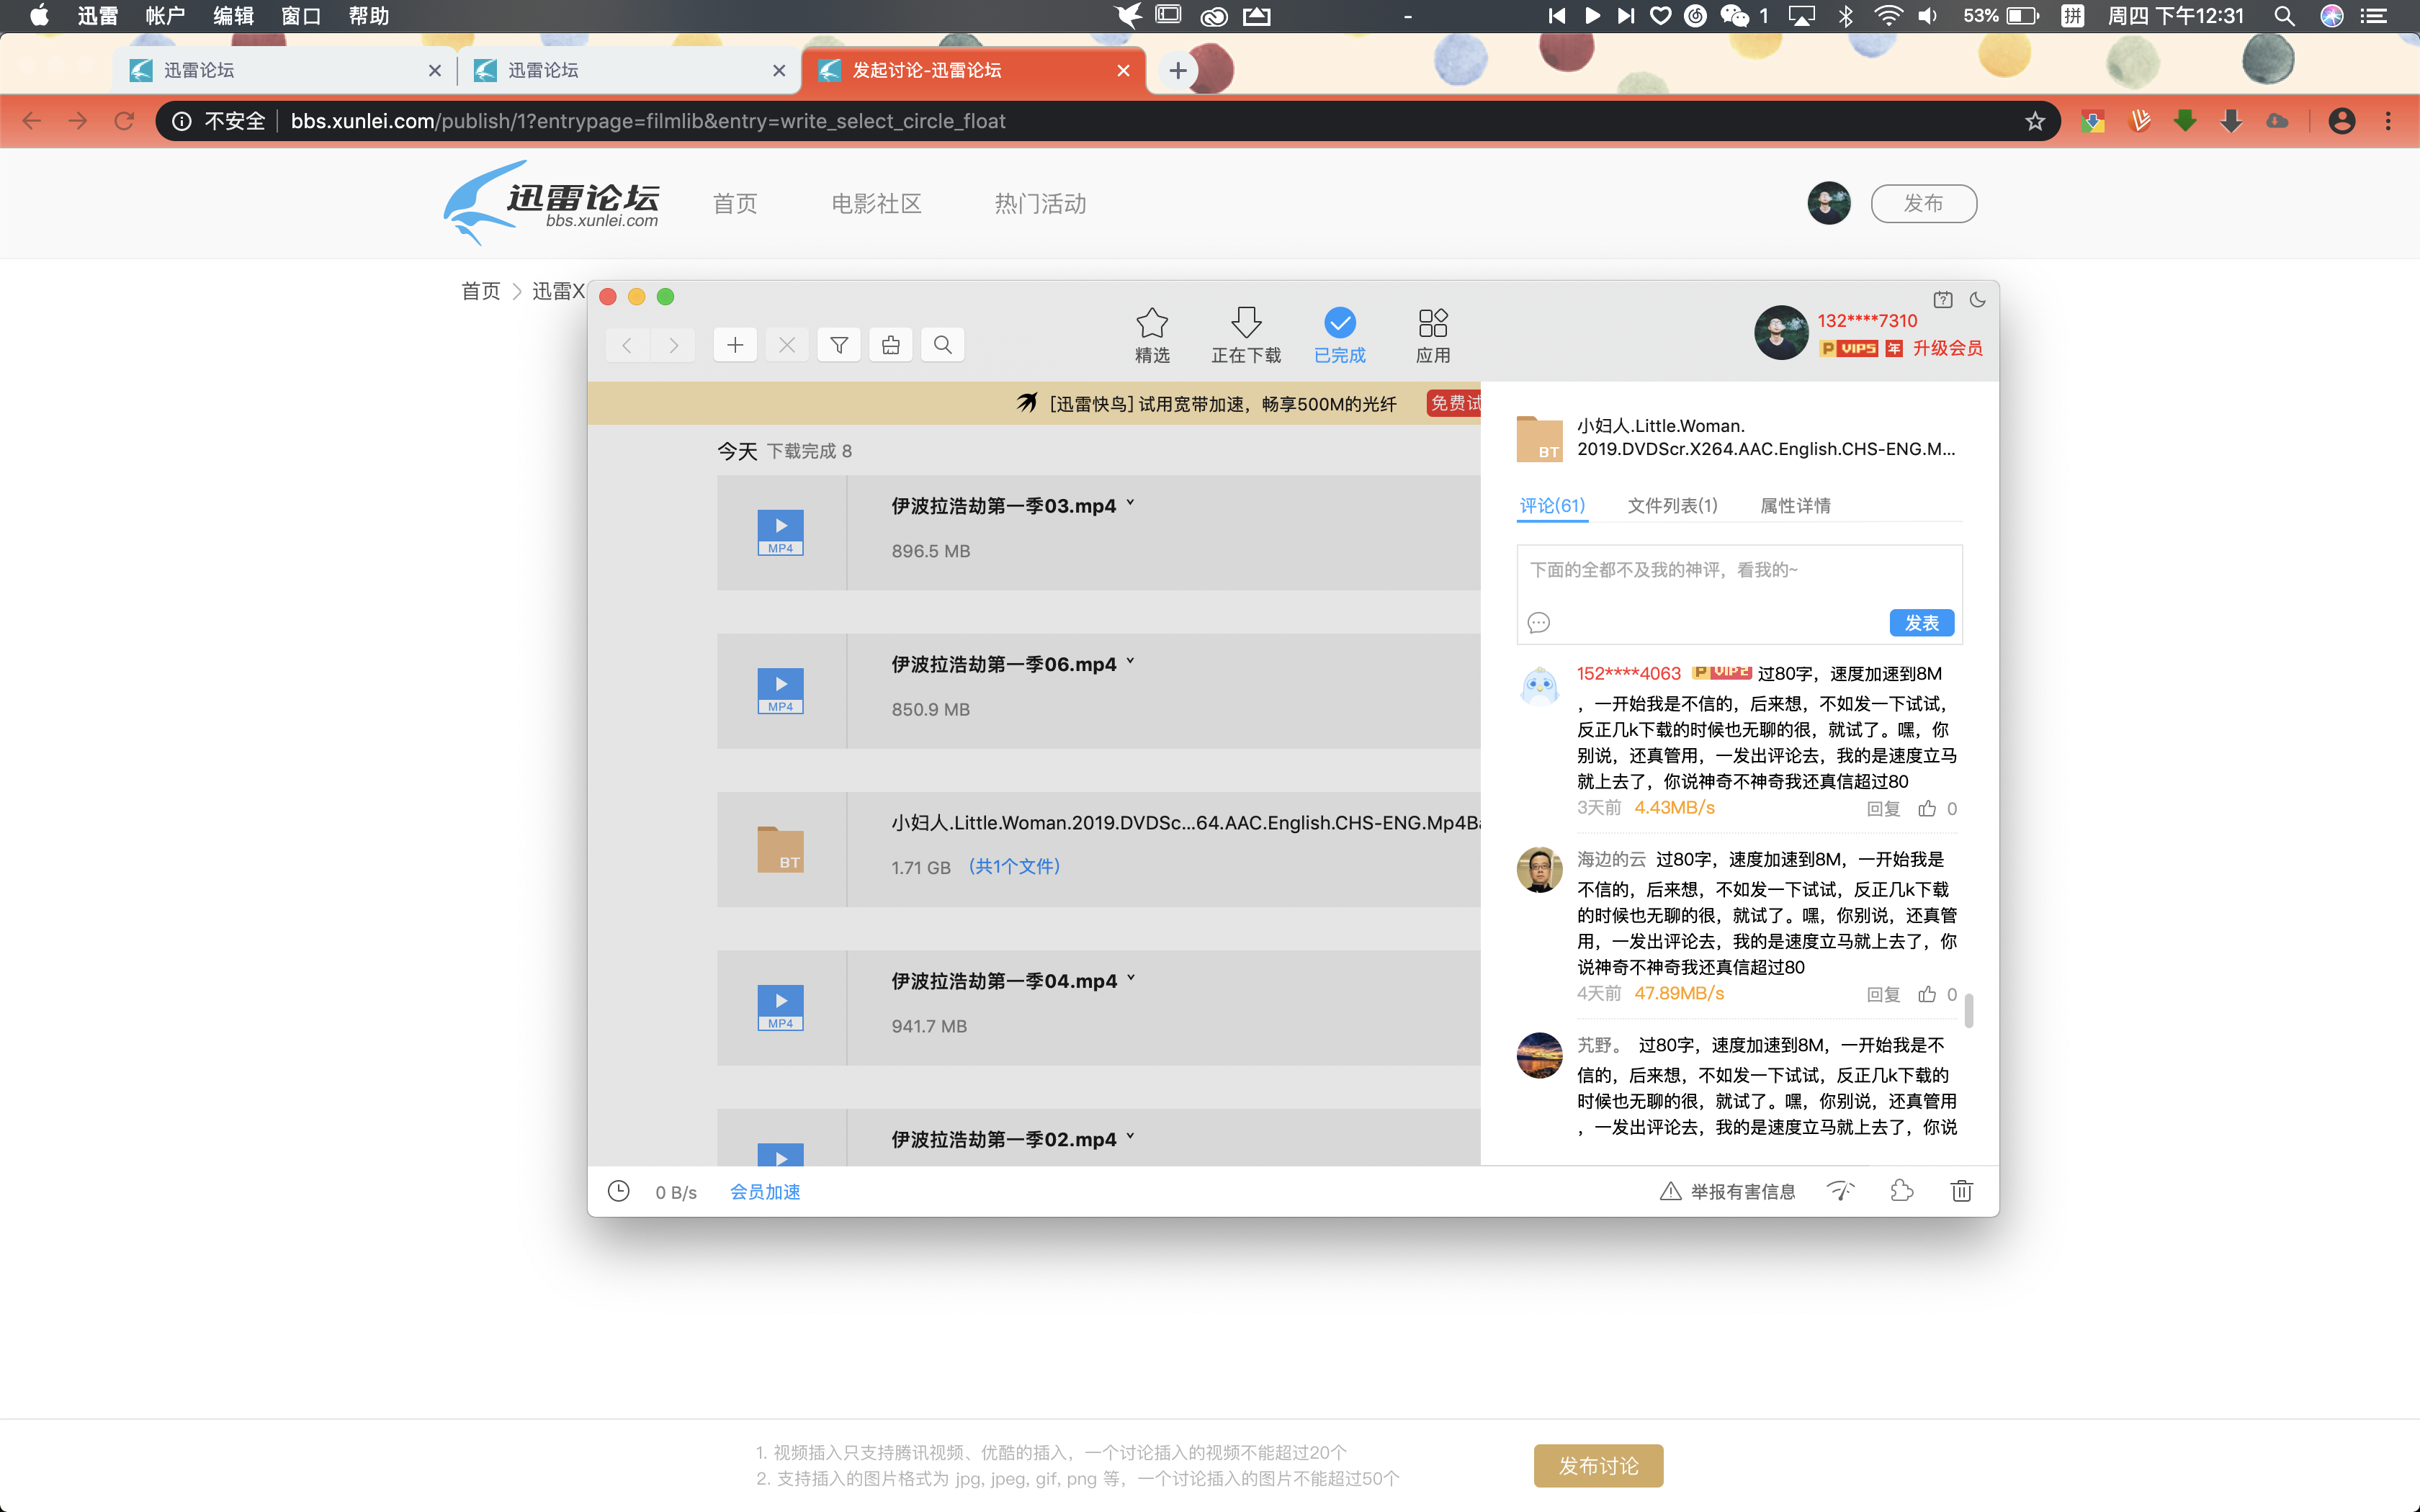
Task: Expand options for 伊波拉浩劫第一季04.mp4
Action: (1131, 978)
